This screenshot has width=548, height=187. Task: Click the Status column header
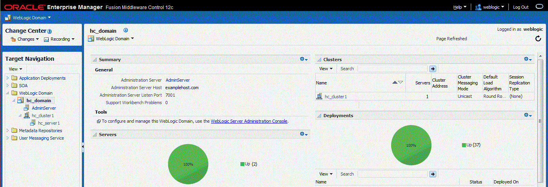[x=476, y=182]
